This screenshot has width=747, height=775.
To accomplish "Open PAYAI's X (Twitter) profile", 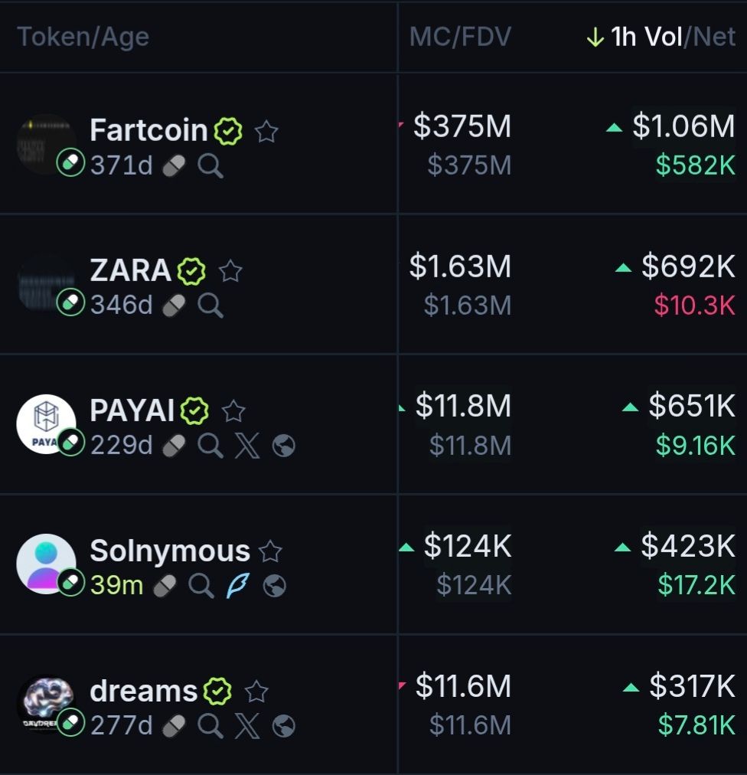I will point(247,446).
